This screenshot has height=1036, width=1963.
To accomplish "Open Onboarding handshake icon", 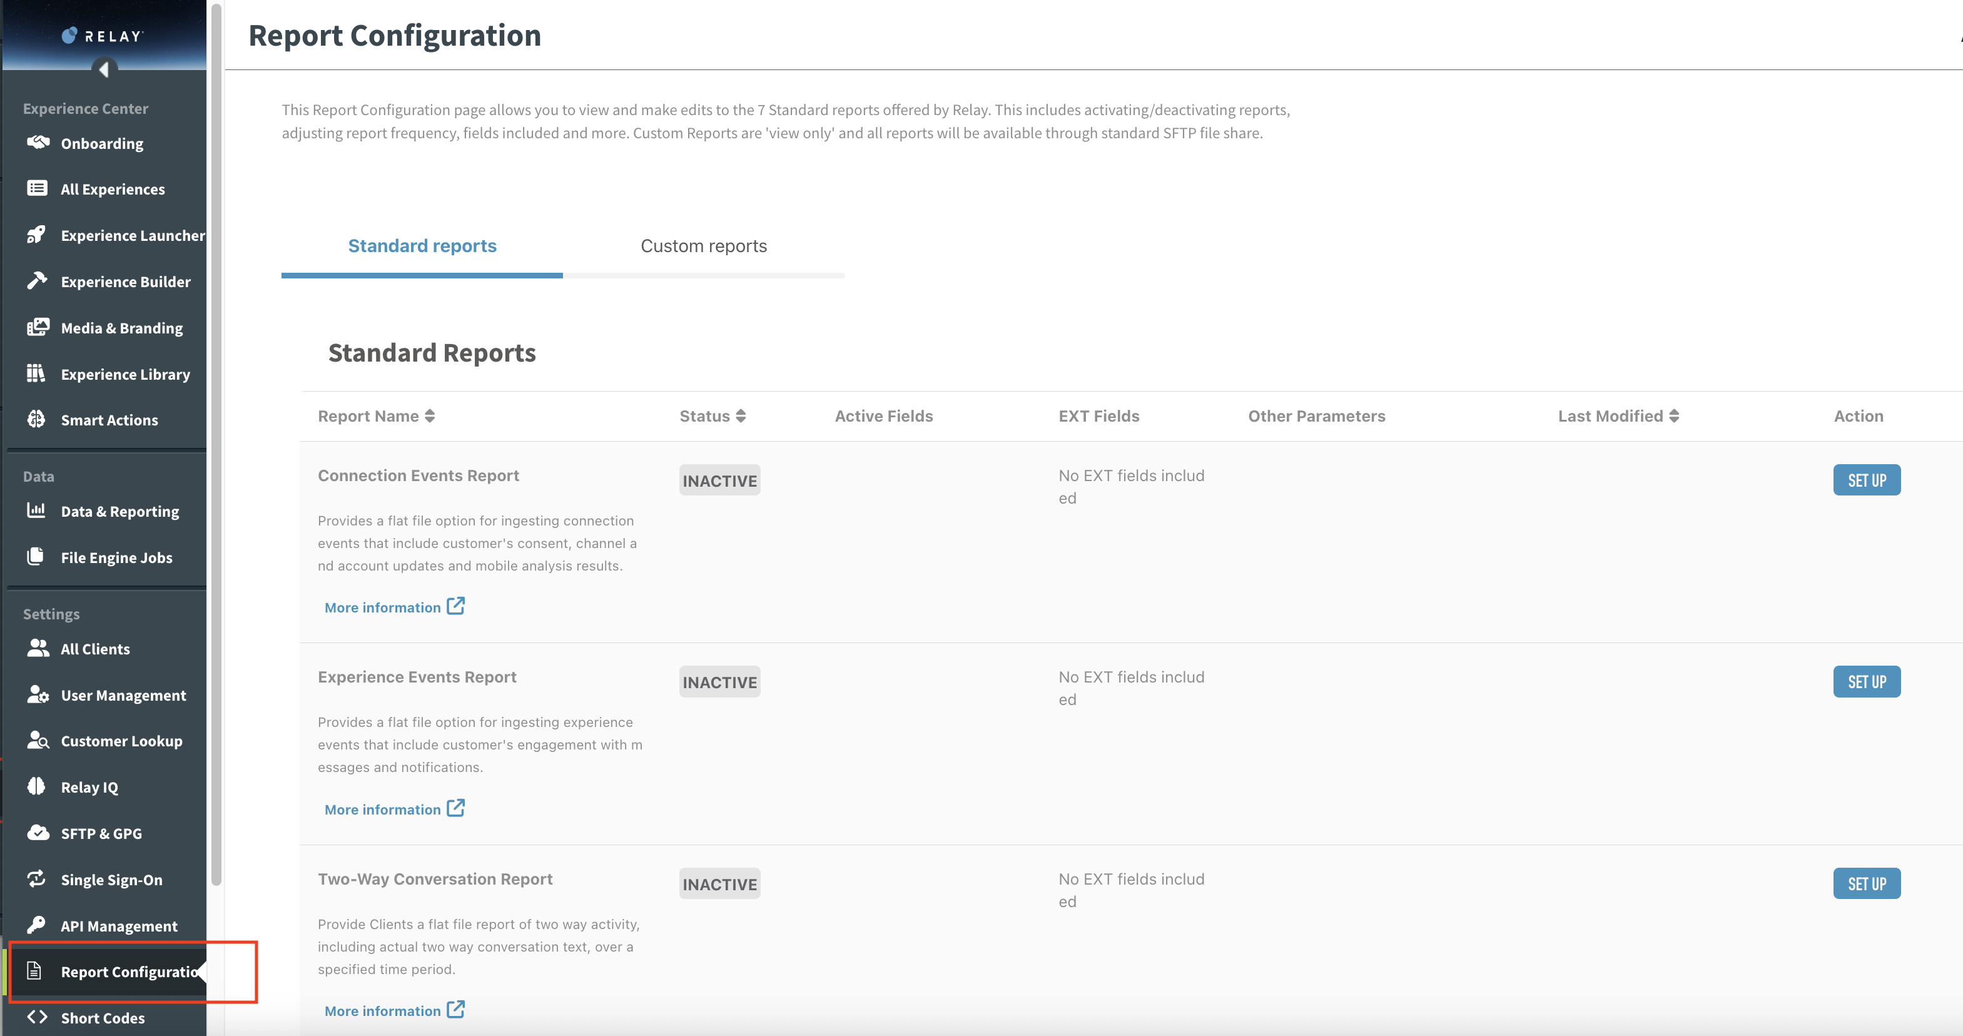I will tap(38, 143).
